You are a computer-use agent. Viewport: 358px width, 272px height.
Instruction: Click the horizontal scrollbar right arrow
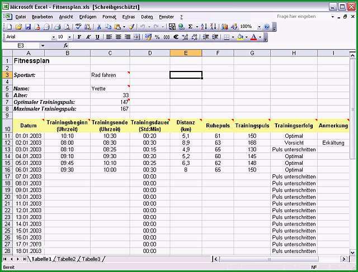[x=343, y=259]
